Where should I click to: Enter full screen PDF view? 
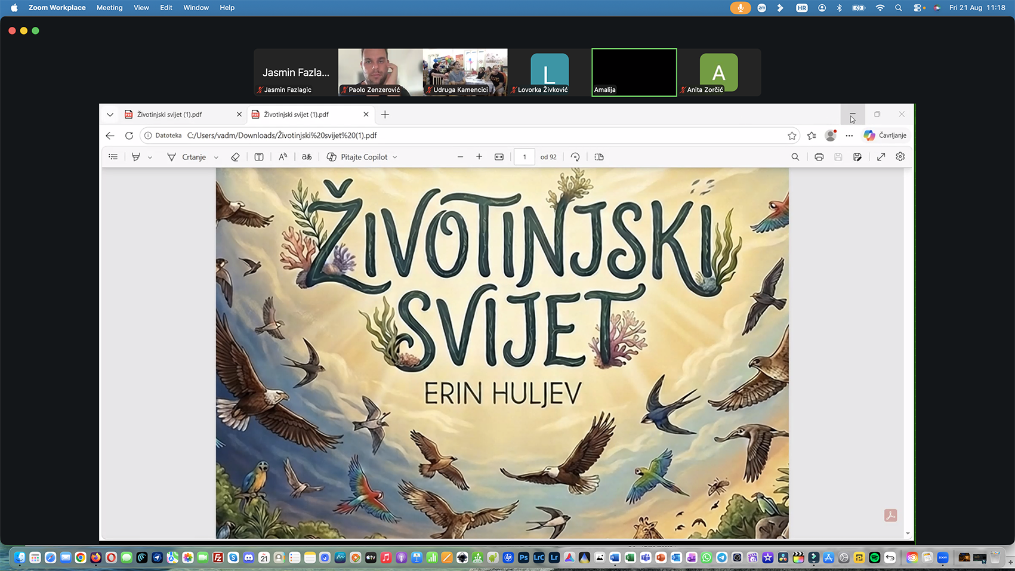point(881,157)
